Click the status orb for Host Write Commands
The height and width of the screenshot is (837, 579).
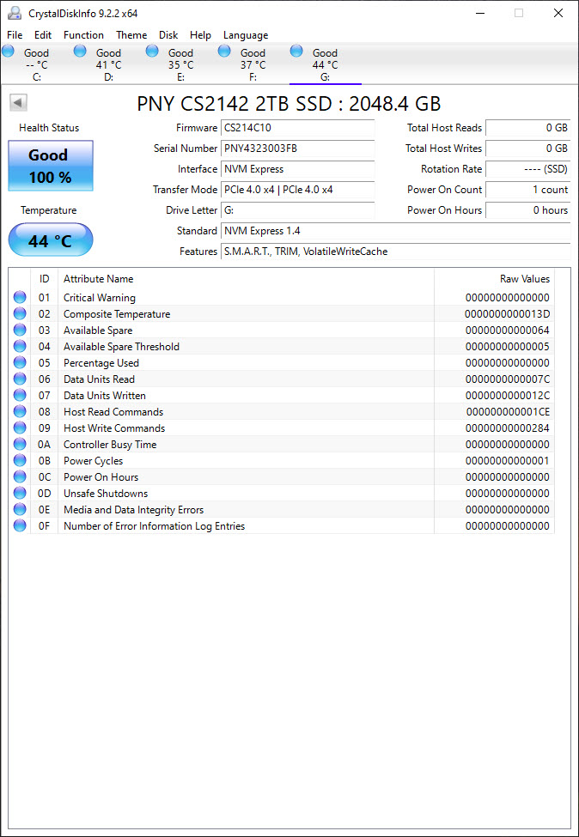(20, 428)
